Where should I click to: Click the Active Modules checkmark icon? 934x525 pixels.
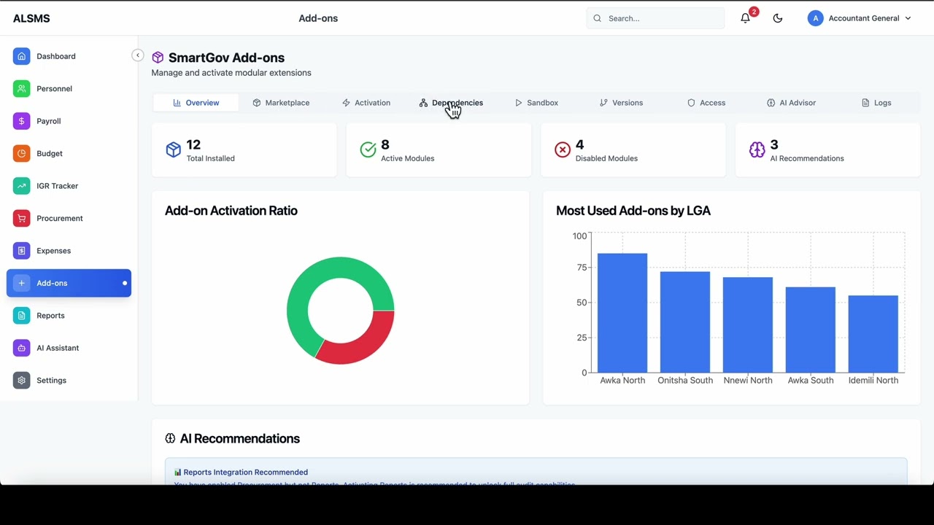click(x=368, y=149)
